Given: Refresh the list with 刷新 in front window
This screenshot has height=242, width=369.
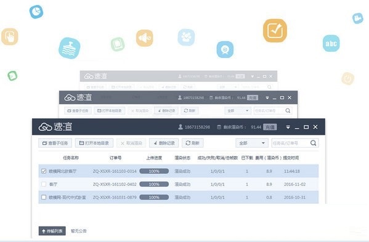Looking at the screenshot, I should click(192, 143).
